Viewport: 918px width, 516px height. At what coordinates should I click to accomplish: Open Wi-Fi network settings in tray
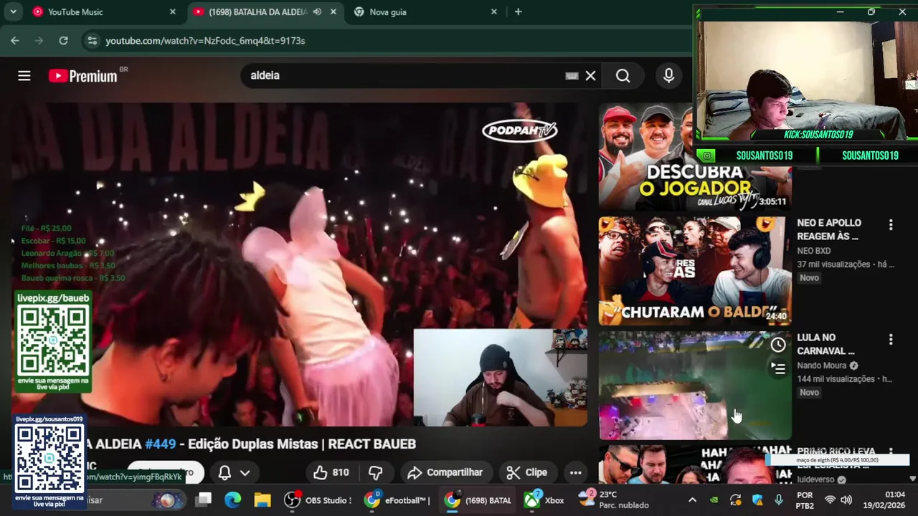pyautogui.click(x=830, y=500)
